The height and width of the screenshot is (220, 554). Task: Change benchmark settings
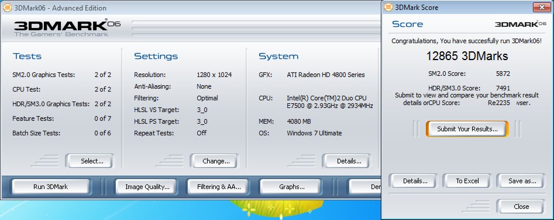(216, 161)
